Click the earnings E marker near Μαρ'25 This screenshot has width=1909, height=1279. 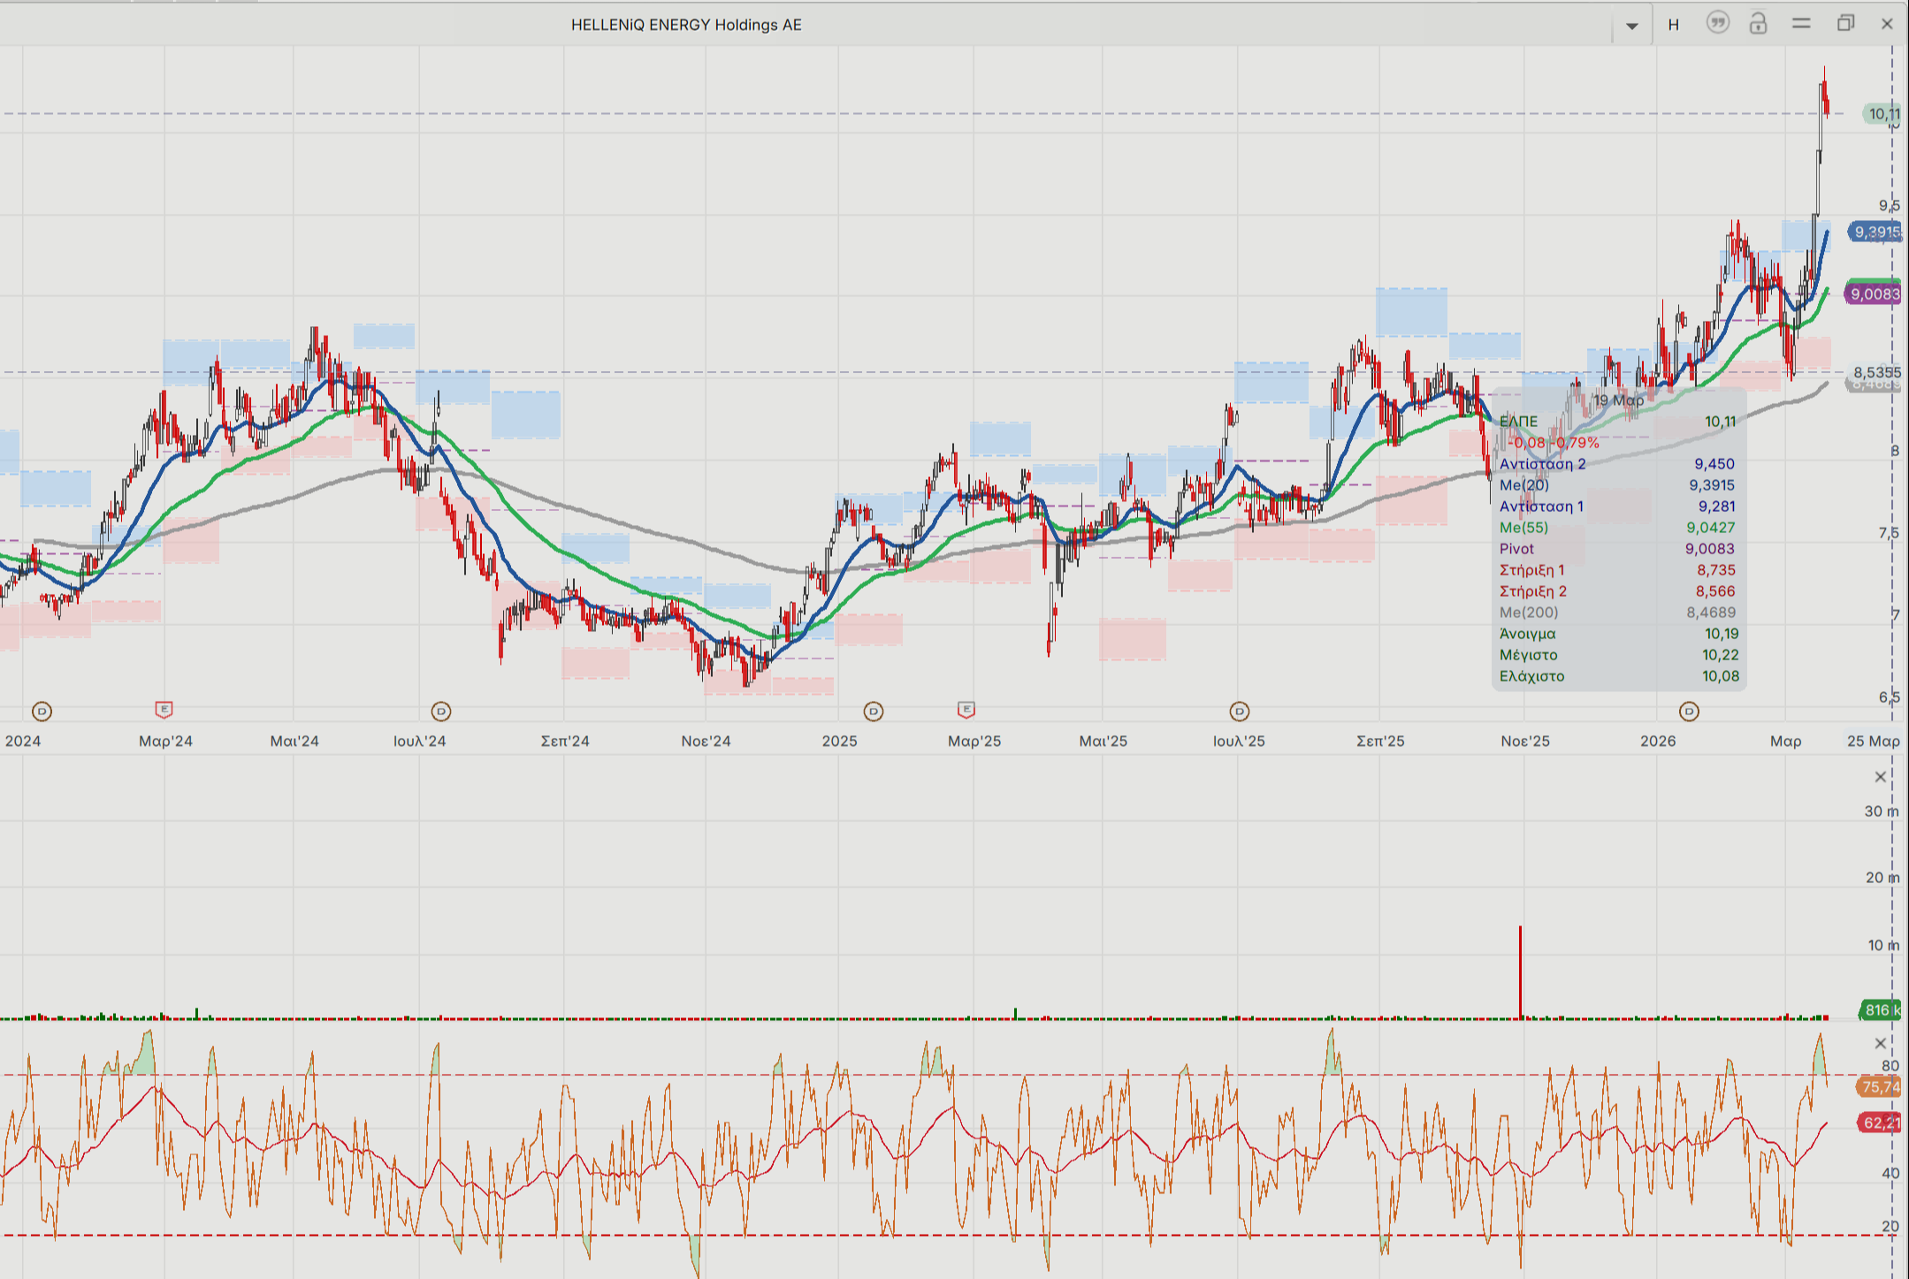966,710
